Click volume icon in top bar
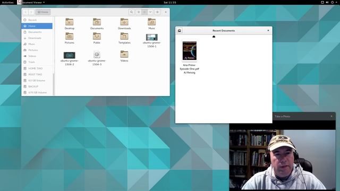 click(x=327, y=2)
